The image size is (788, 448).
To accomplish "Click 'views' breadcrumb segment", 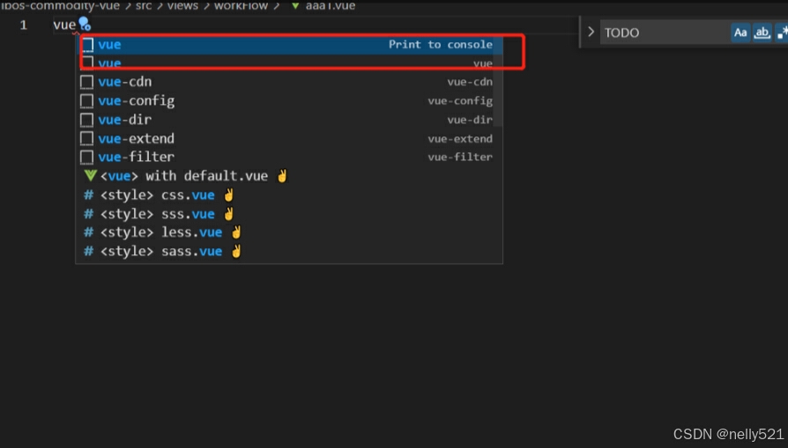I will pyautogui.click(x=182, y=5).
